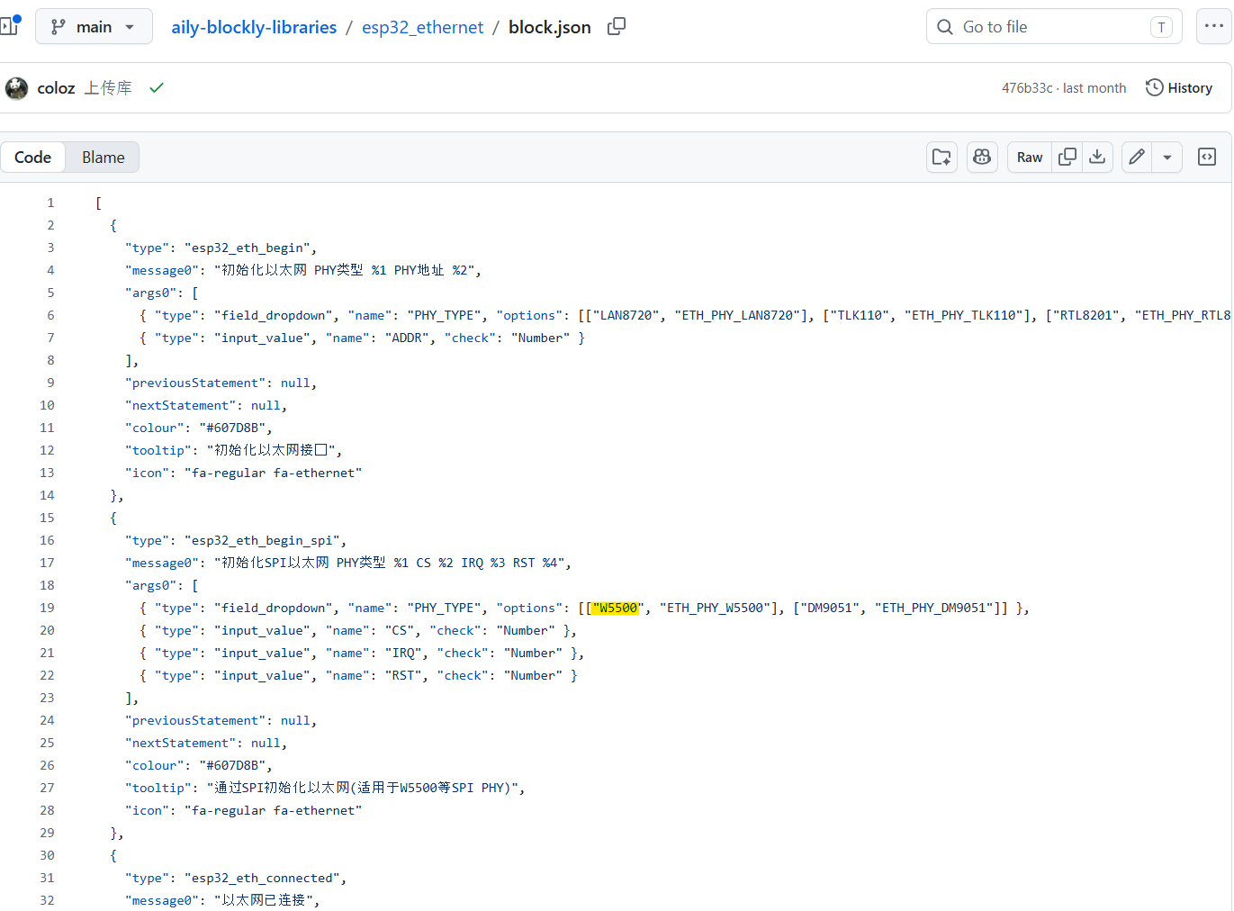Viewport: 1234px width, 911px height.
Task: Expand more edit options arrow
Action: coord(1166,157)
